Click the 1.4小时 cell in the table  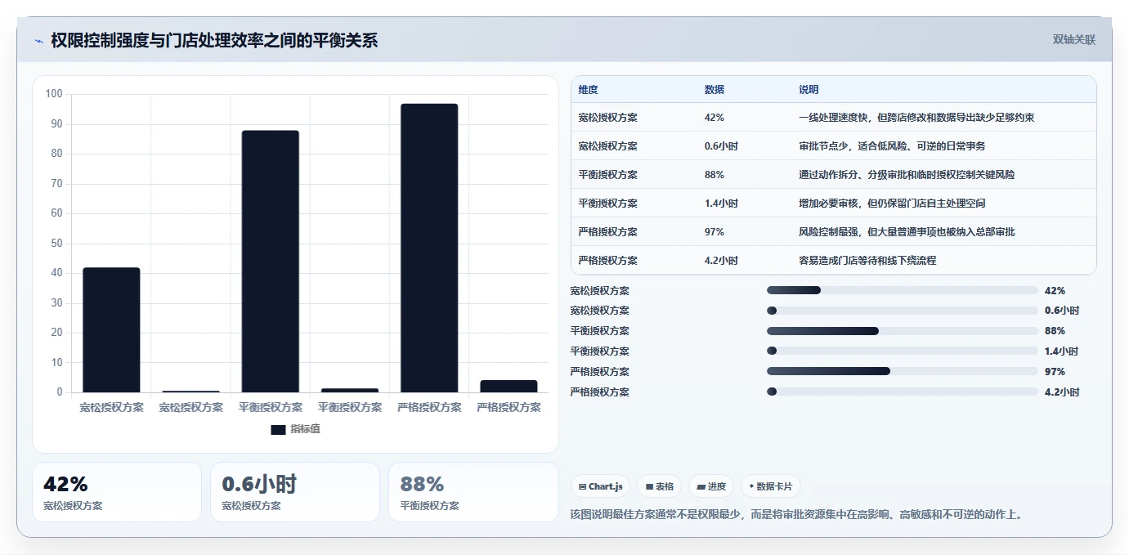tap(720, 204)
